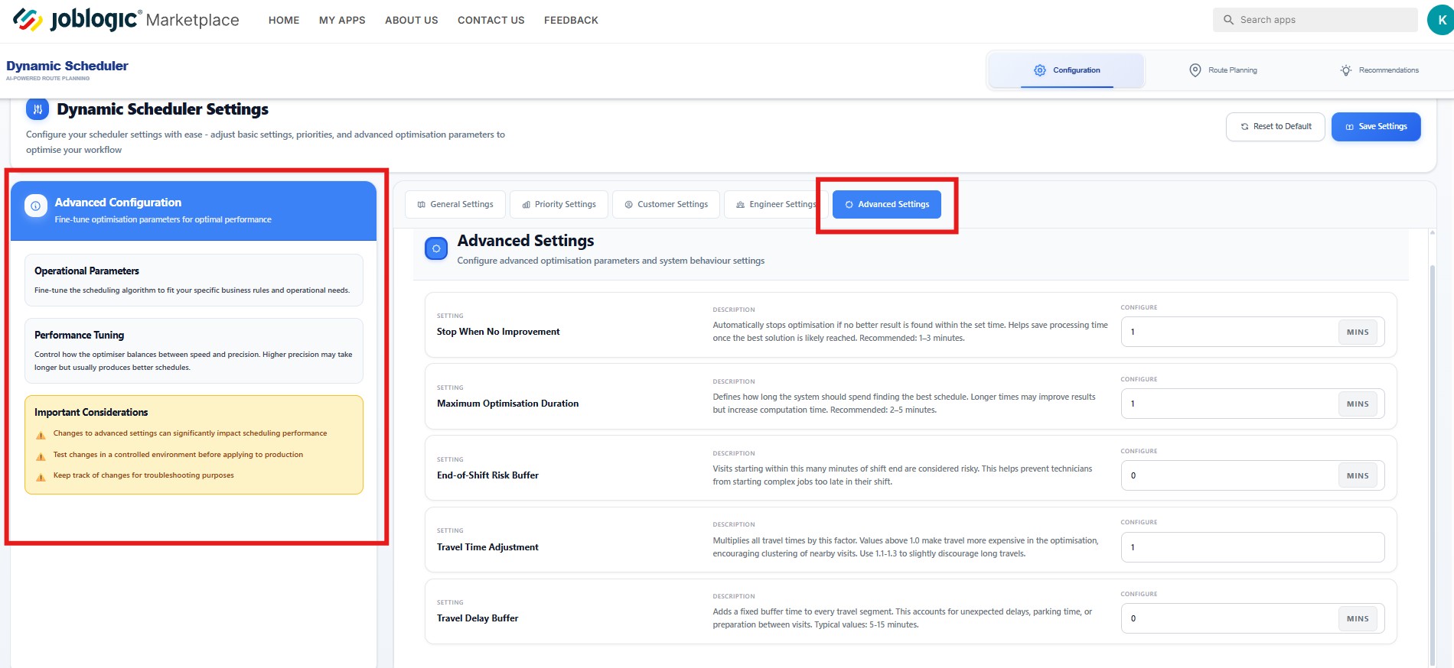Viewport: 1454px width, 668px height.
Task: Click the Reset to Default button
Action: [x=1276, y=127]
